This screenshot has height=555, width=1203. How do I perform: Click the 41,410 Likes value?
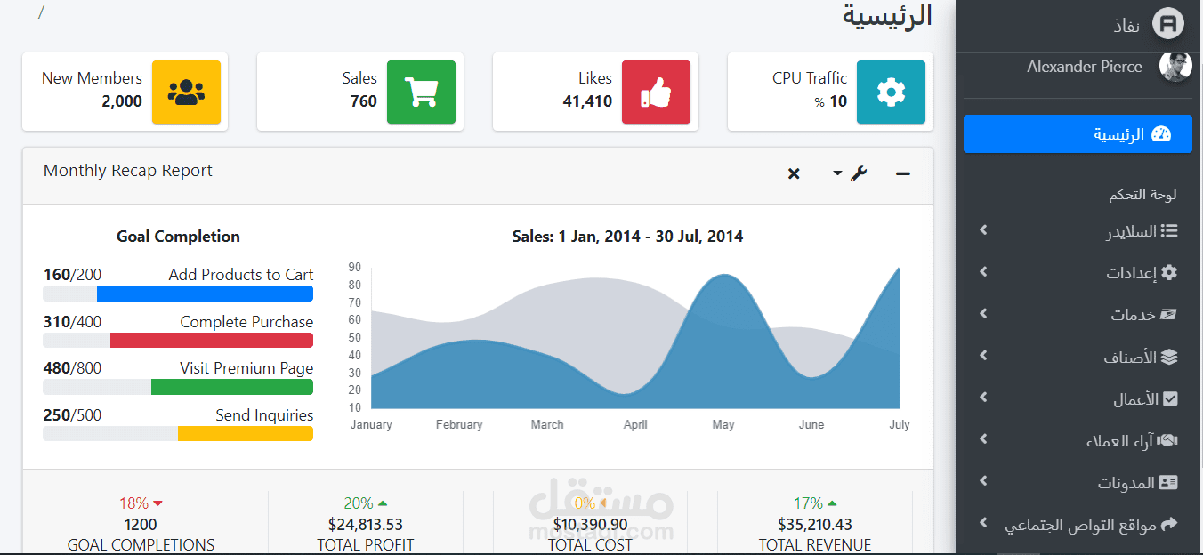587,101
